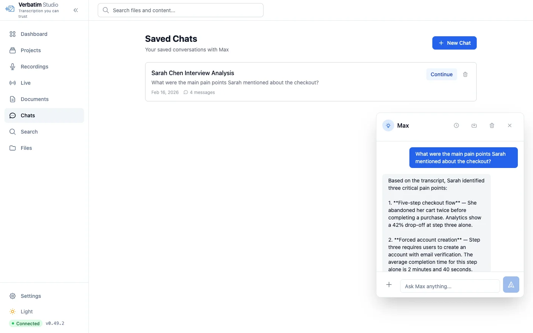This screenshot has height=333, width=533.
Task: Close the Max chat panel
Action: point(510,125)
